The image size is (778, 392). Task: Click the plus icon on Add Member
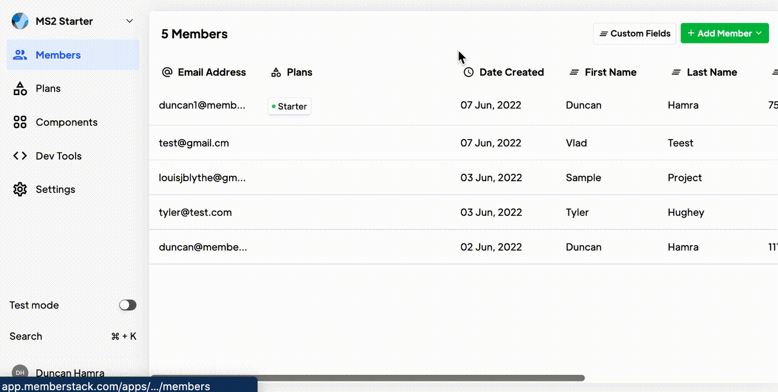pyautogui.click(x=691, y=33)
